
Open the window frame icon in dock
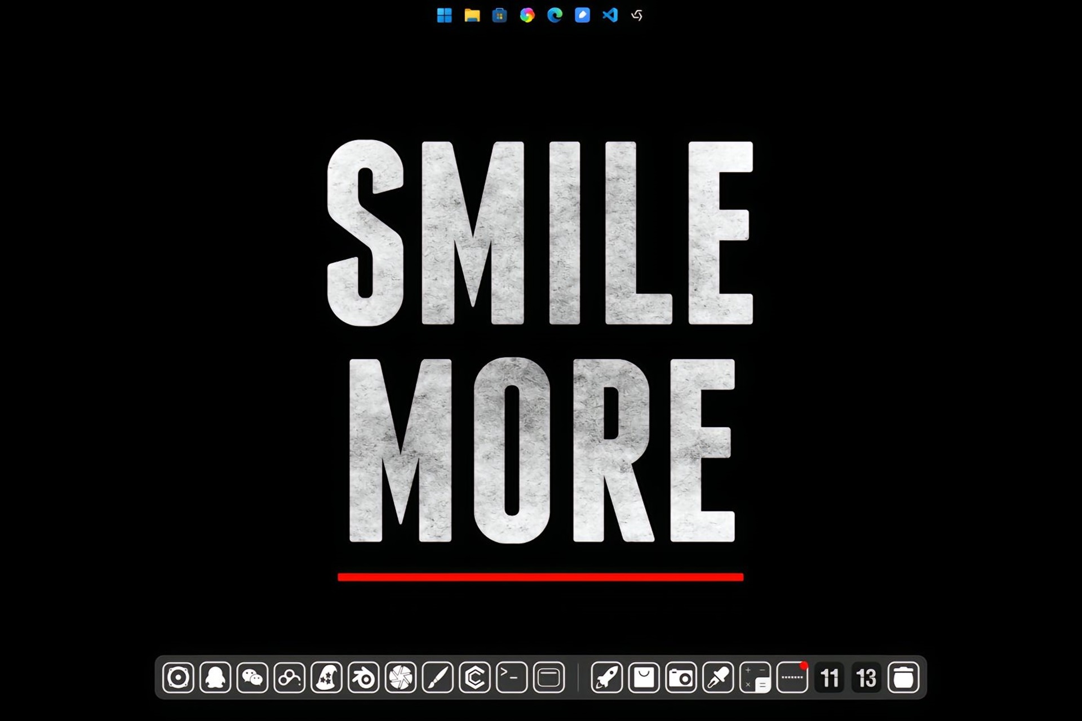tap(549, 677)
